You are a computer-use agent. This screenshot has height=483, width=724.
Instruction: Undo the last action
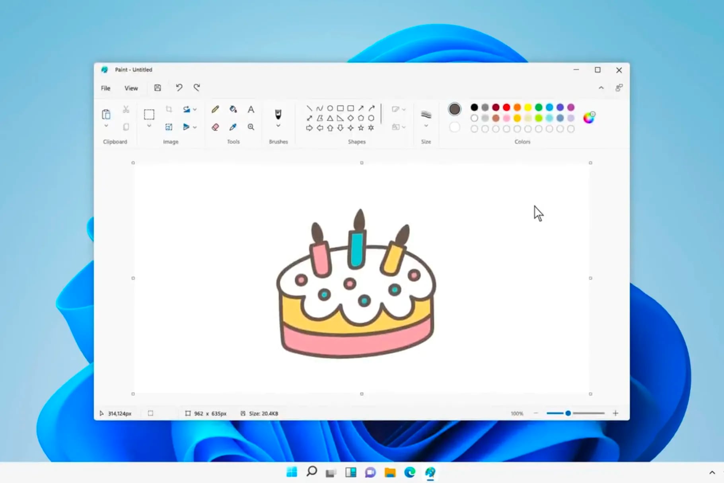(x=179, y=88)
